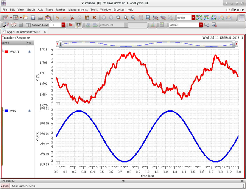Paste from the clipboard icon

click(x=87, y=17)
